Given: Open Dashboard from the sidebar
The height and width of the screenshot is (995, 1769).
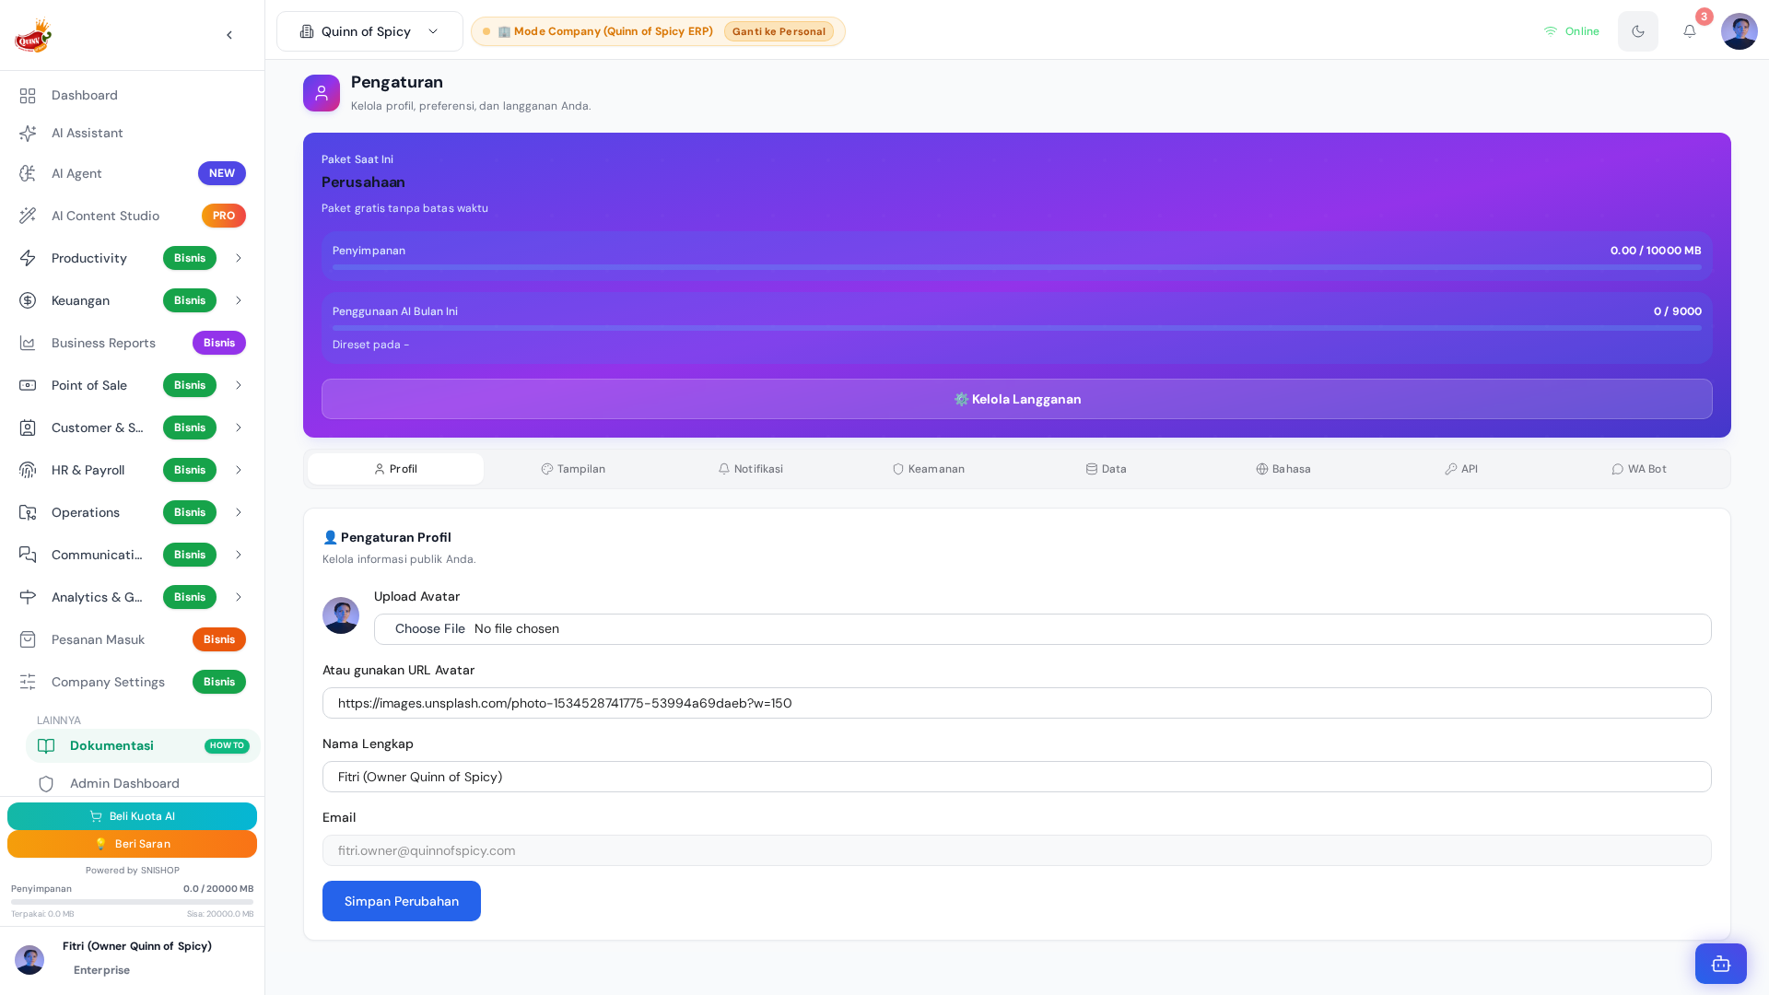Looking at the screenshot, I should click(132, 95).
